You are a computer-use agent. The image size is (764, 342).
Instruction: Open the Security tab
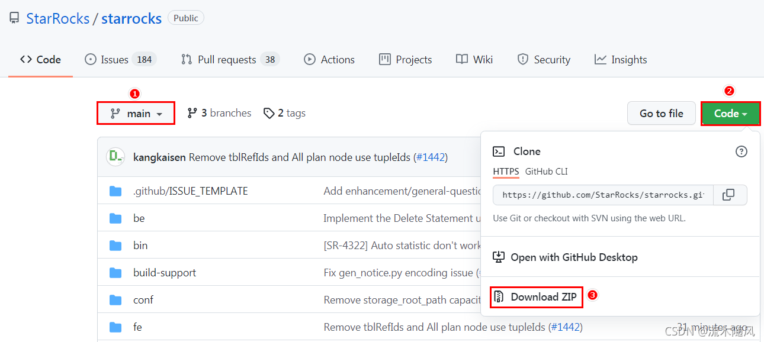pyautogui.click(x=544, y=60)
